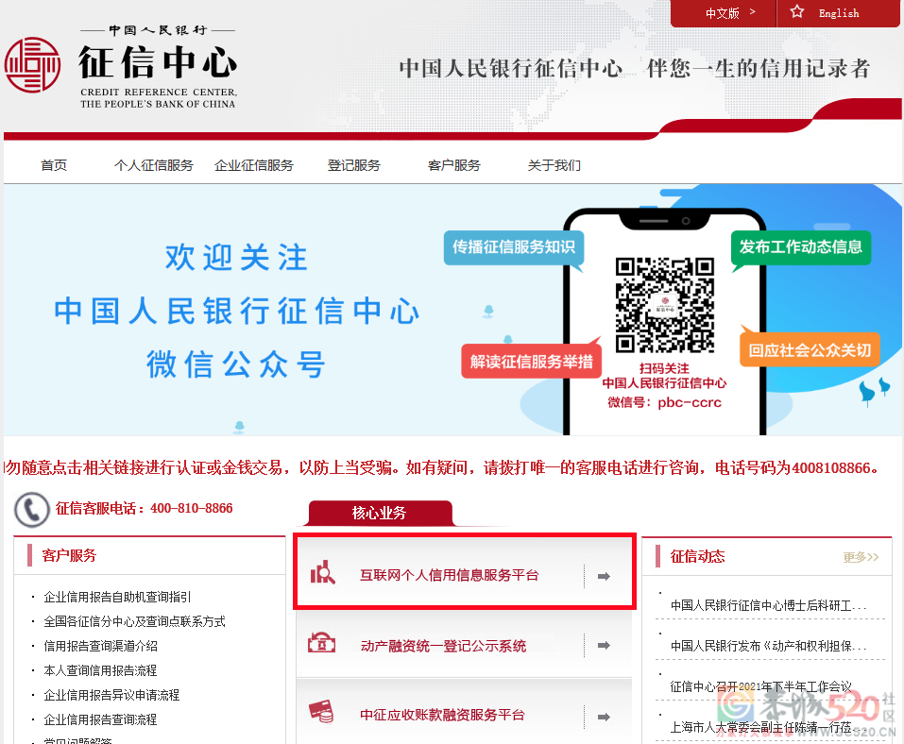Image resolution: width=904 pixels, height=744 pixels.
Task: Open the 首页 navigation item
Action: [x=54, y=165]
